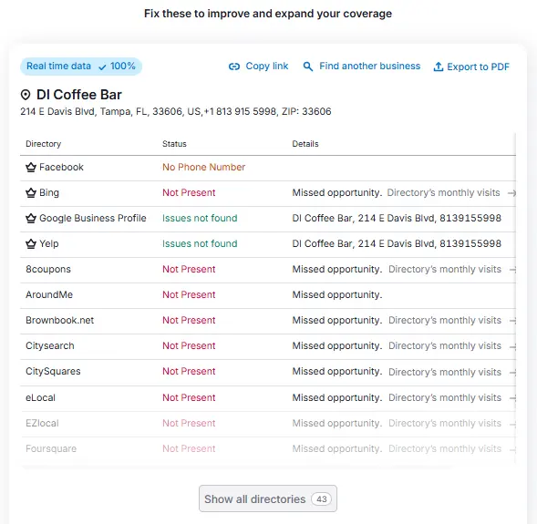Click the Details column header
This screenshot has width=537, height=524.
tap(305, 144)
